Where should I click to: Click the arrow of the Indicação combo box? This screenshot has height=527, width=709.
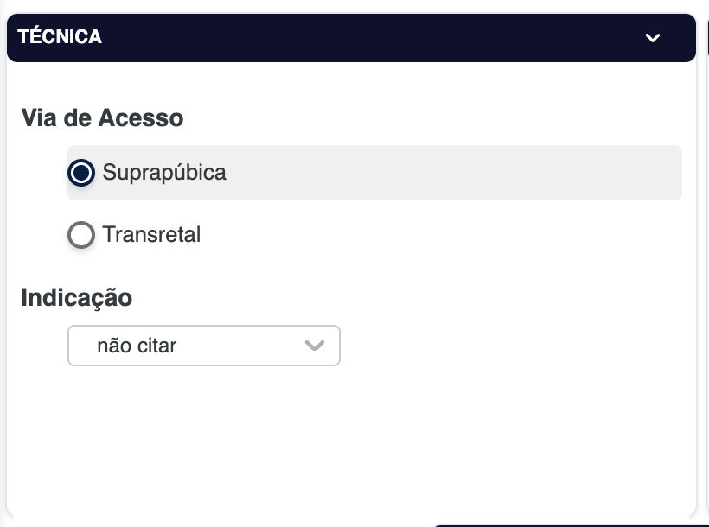(x=315, y=346)
